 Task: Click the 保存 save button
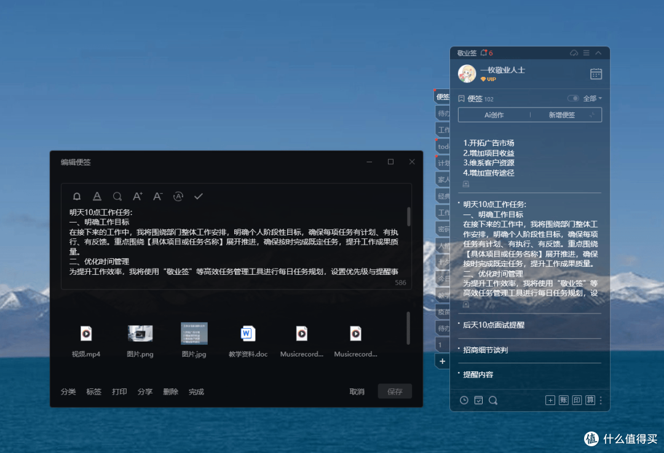point(395,392)
